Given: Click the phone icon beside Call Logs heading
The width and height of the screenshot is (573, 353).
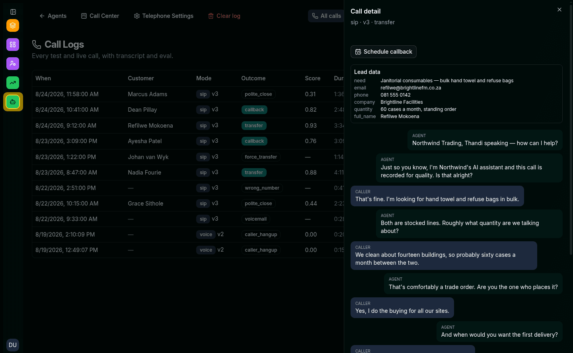Looking at the screenshot, I should click(37, 45).
